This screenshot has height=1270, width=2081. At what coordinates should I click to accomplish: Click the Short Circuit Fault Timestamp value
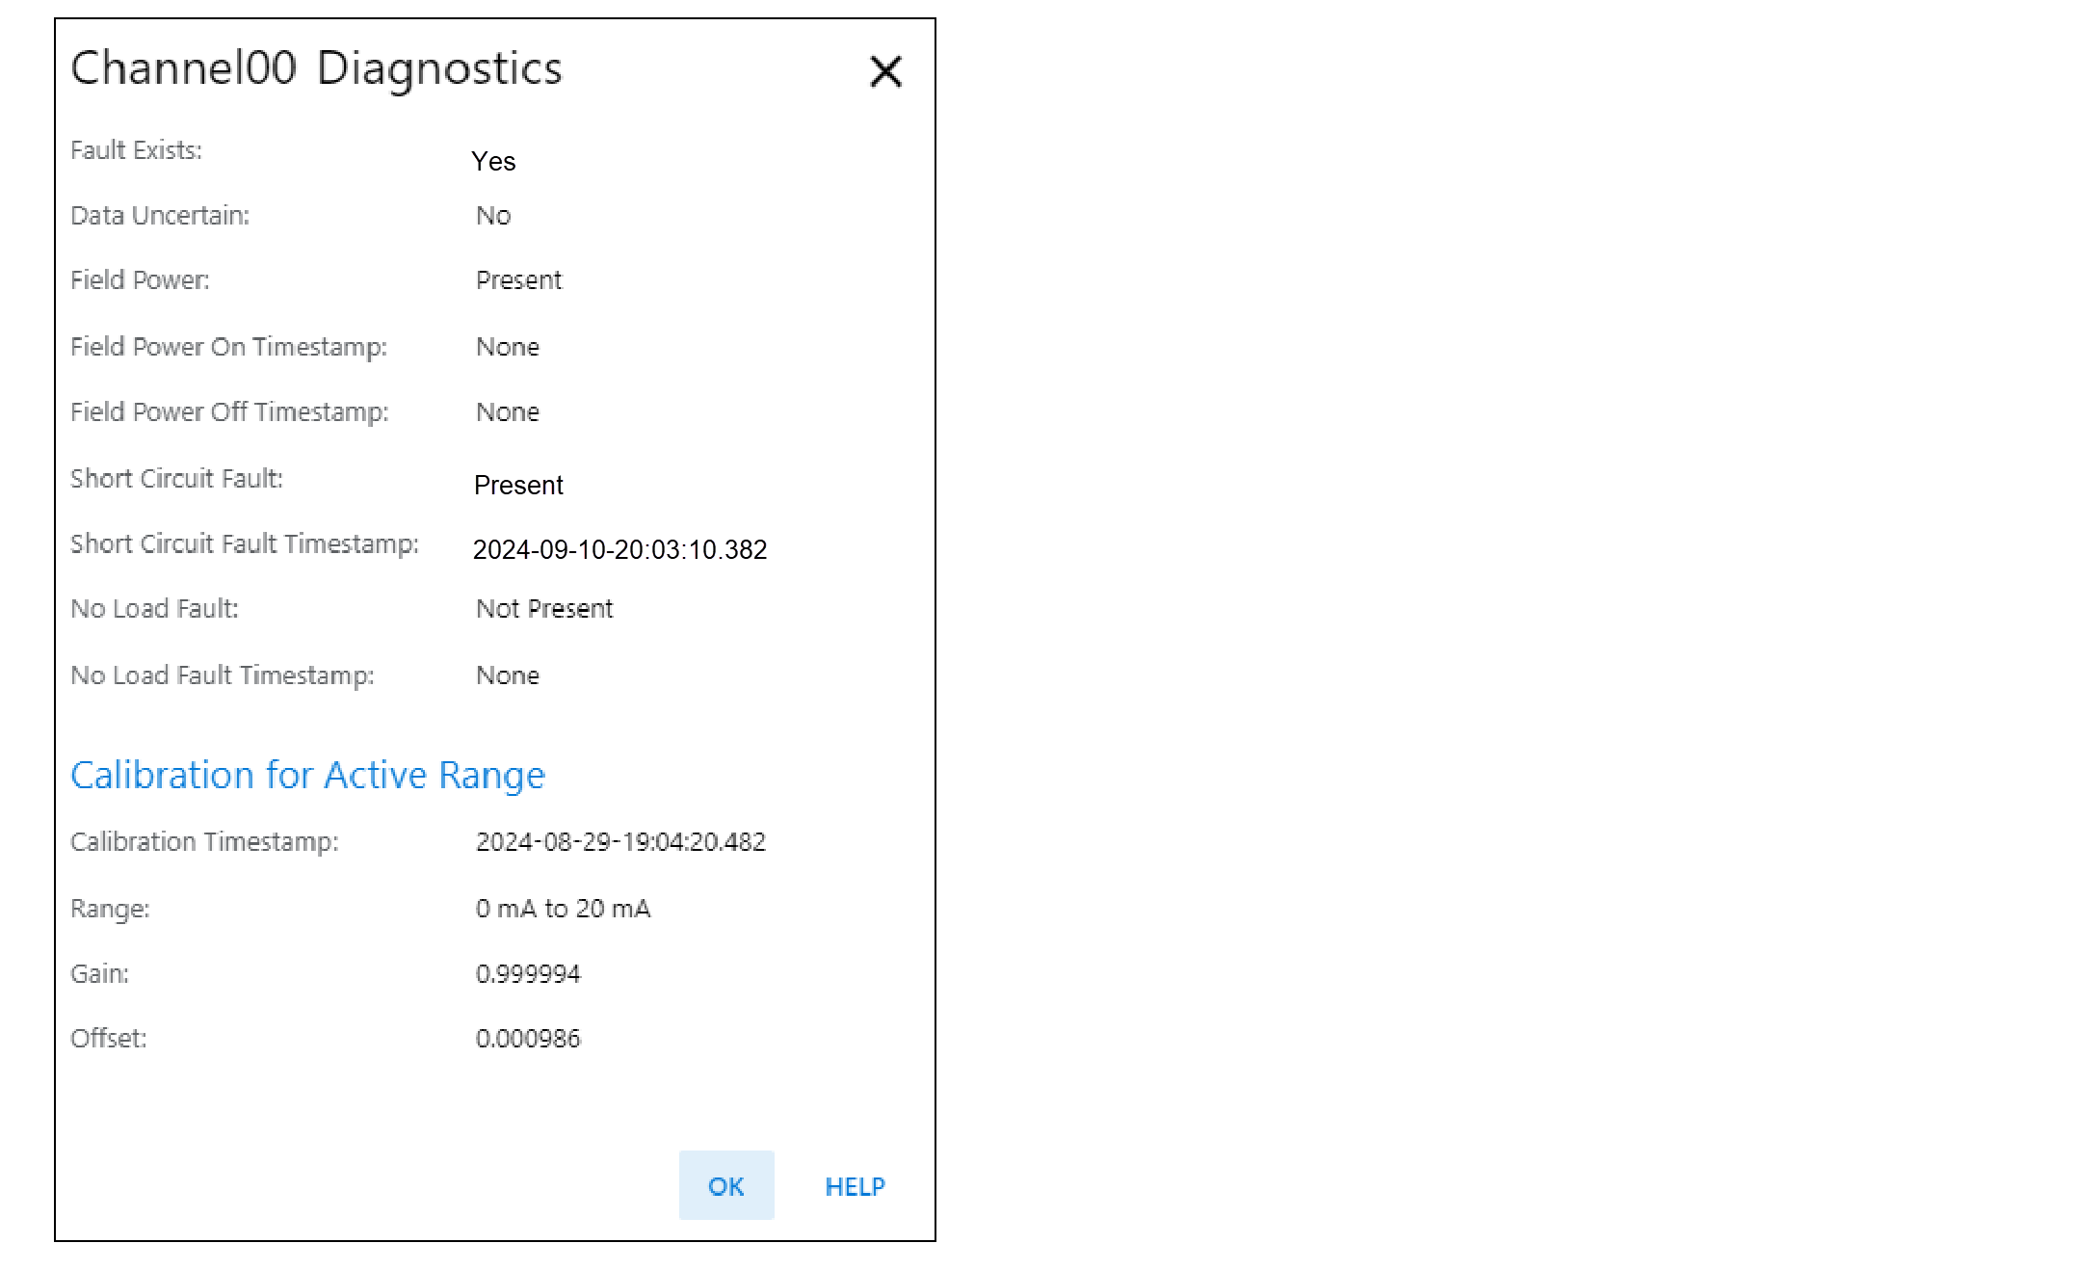[x=619, y=549]
